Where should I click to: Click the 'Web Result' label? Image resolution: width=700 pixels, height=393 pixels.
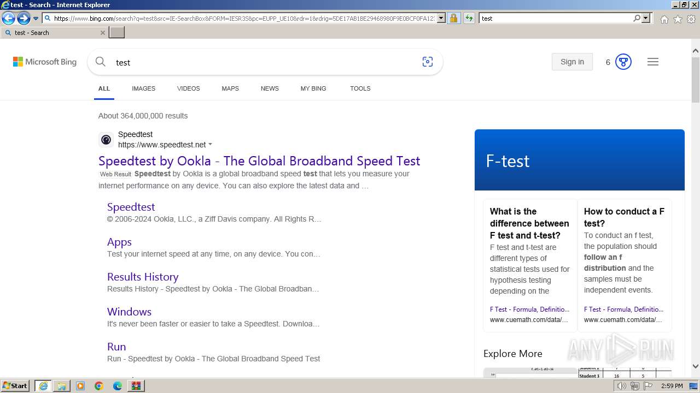115,174
